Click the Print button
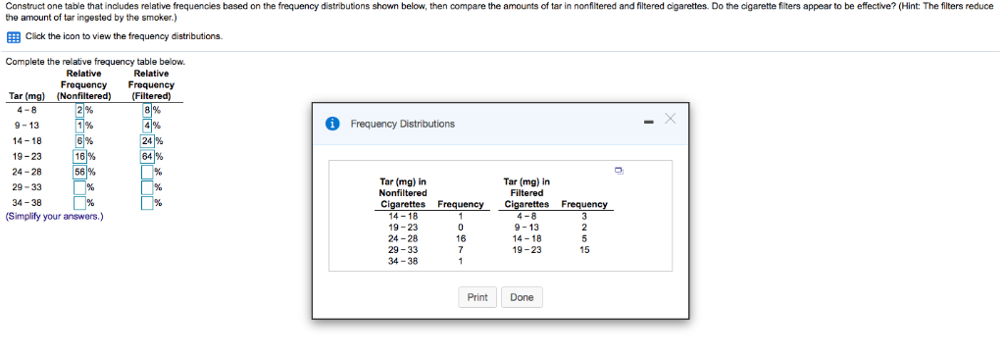The width and height of the screenshot is (1004, 357). pyautogui.click(x=477, y=297)
